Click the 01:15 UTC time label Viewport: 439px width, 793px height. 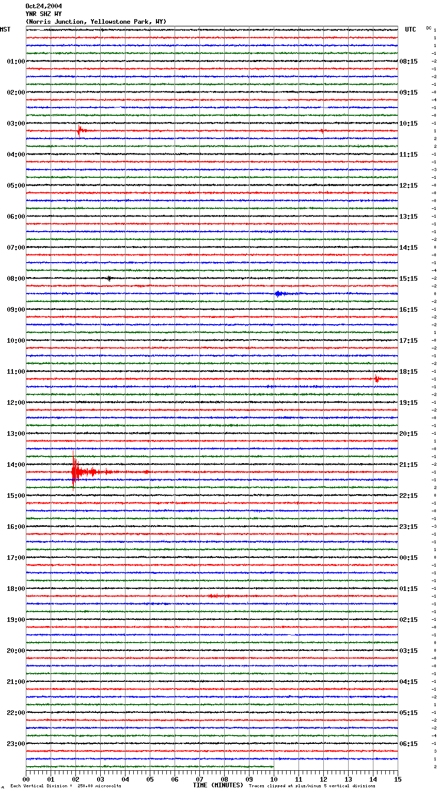coord(409,589)
